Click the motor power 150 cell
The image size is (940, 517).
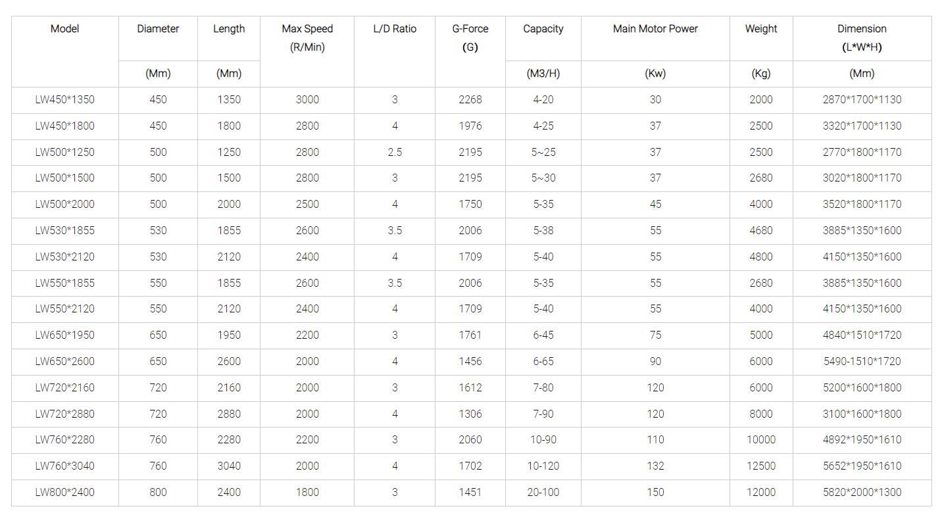[x=655, y=492]
